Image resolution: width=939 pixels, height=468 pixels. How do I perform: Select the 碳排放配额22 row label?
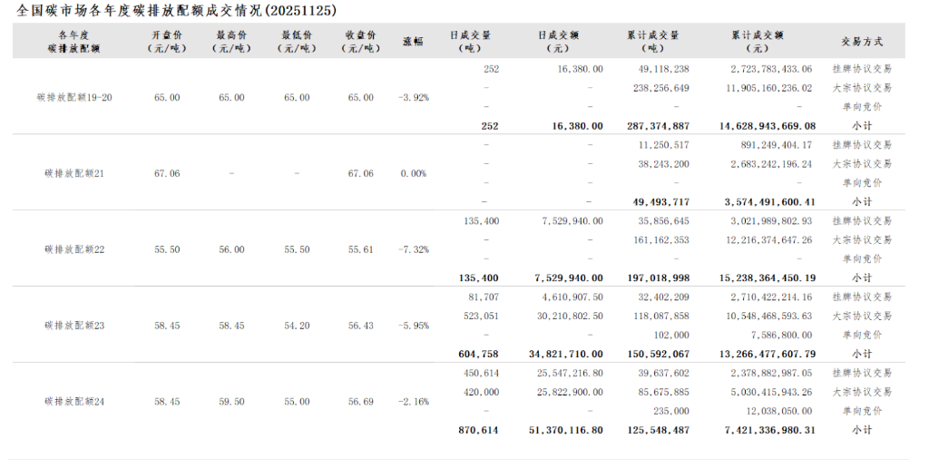pos(74,249)
